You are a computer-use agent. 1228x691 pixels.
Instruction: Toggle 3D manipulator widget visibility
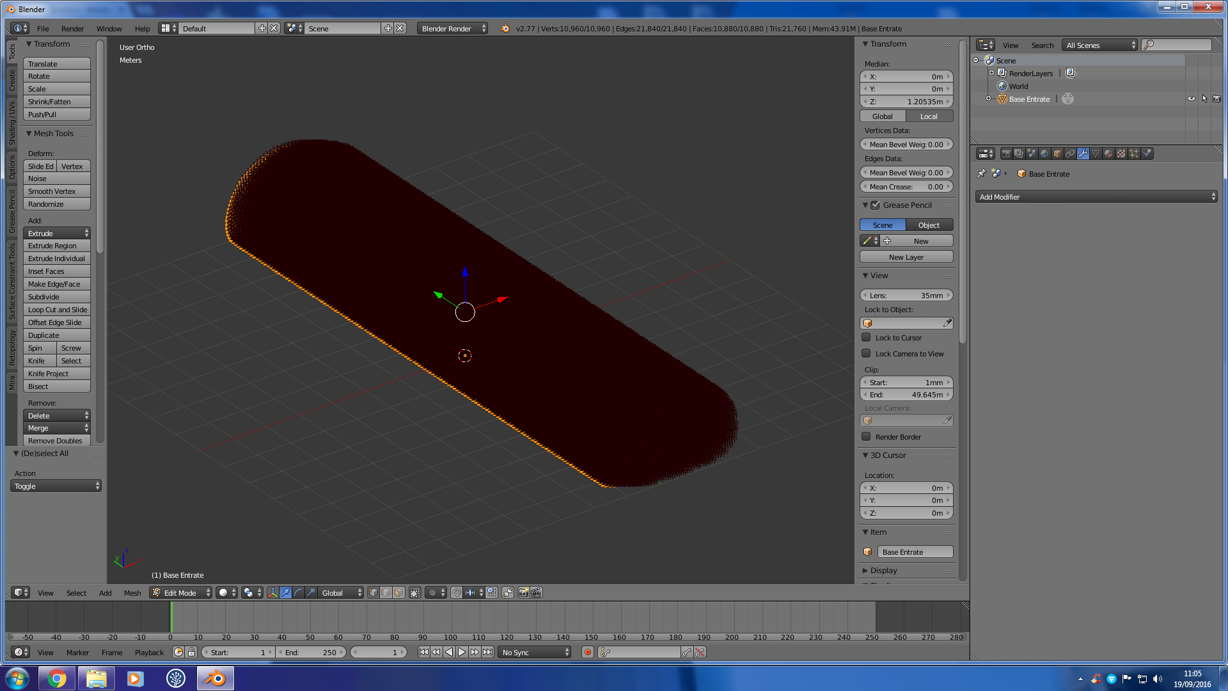click(x=273, y=592)
